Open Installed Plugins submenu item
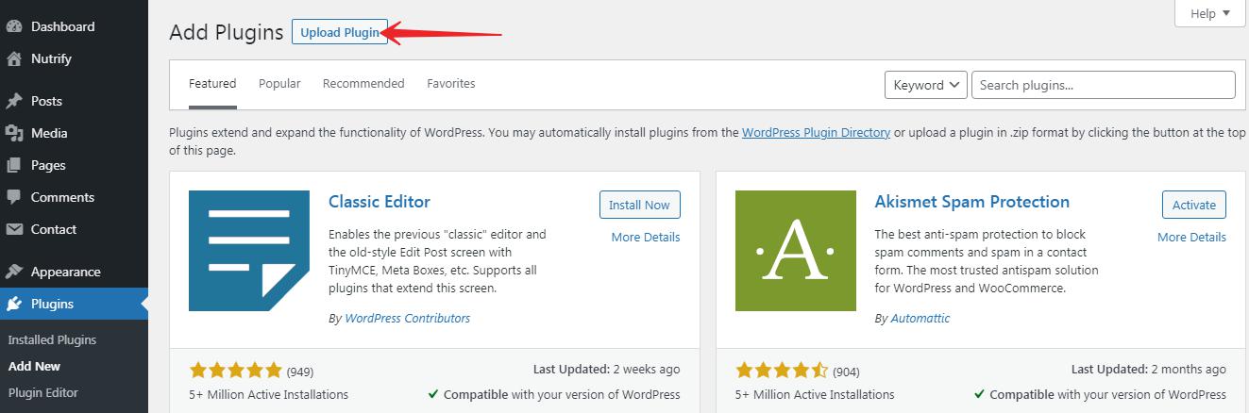This screenshot has height=413, width=1249. point(52,339)
